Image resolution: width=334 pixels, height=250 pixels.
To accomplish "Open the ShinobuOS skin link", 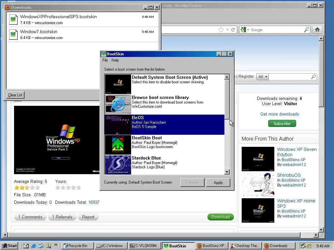I will tap(289, 175).
